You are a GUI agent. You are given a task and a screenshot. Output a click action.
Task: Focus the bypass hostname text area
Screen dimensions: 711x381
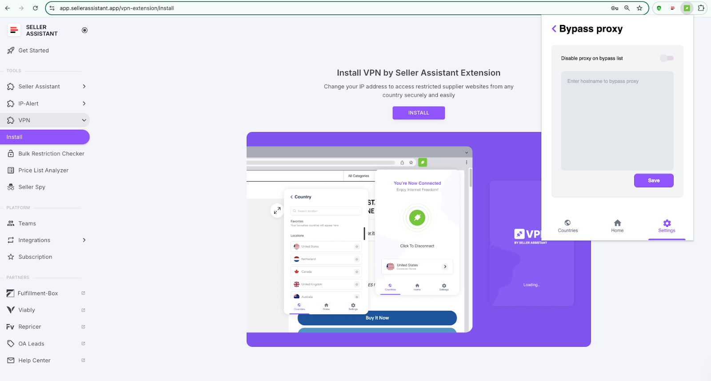pyautogui.click(x=617, y=121)
